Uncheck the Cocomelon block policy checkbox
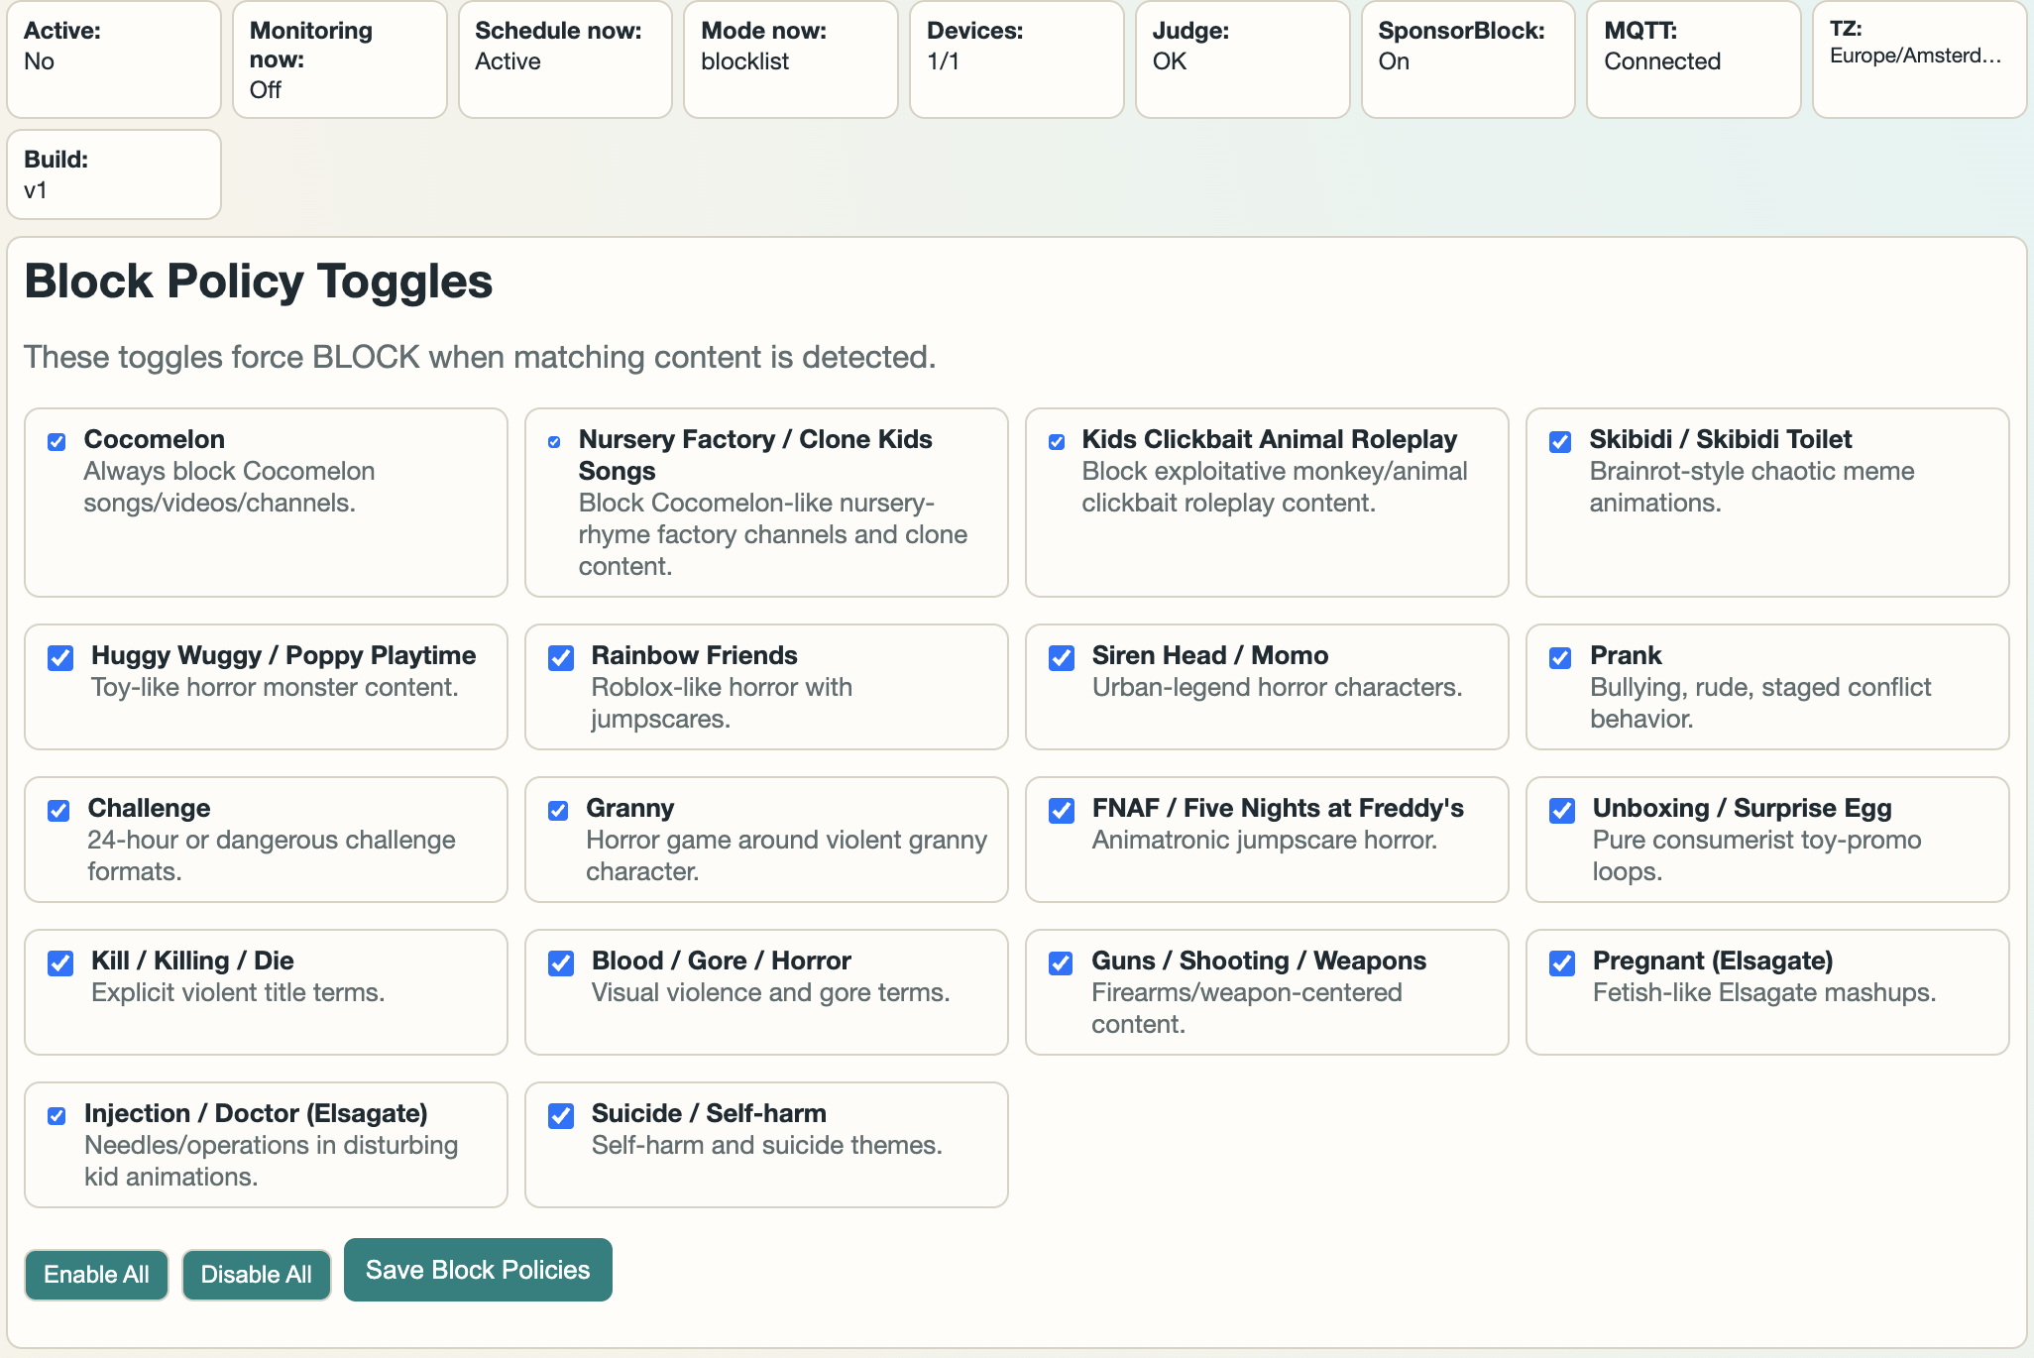2034x1358 pixels. (57, 442)
